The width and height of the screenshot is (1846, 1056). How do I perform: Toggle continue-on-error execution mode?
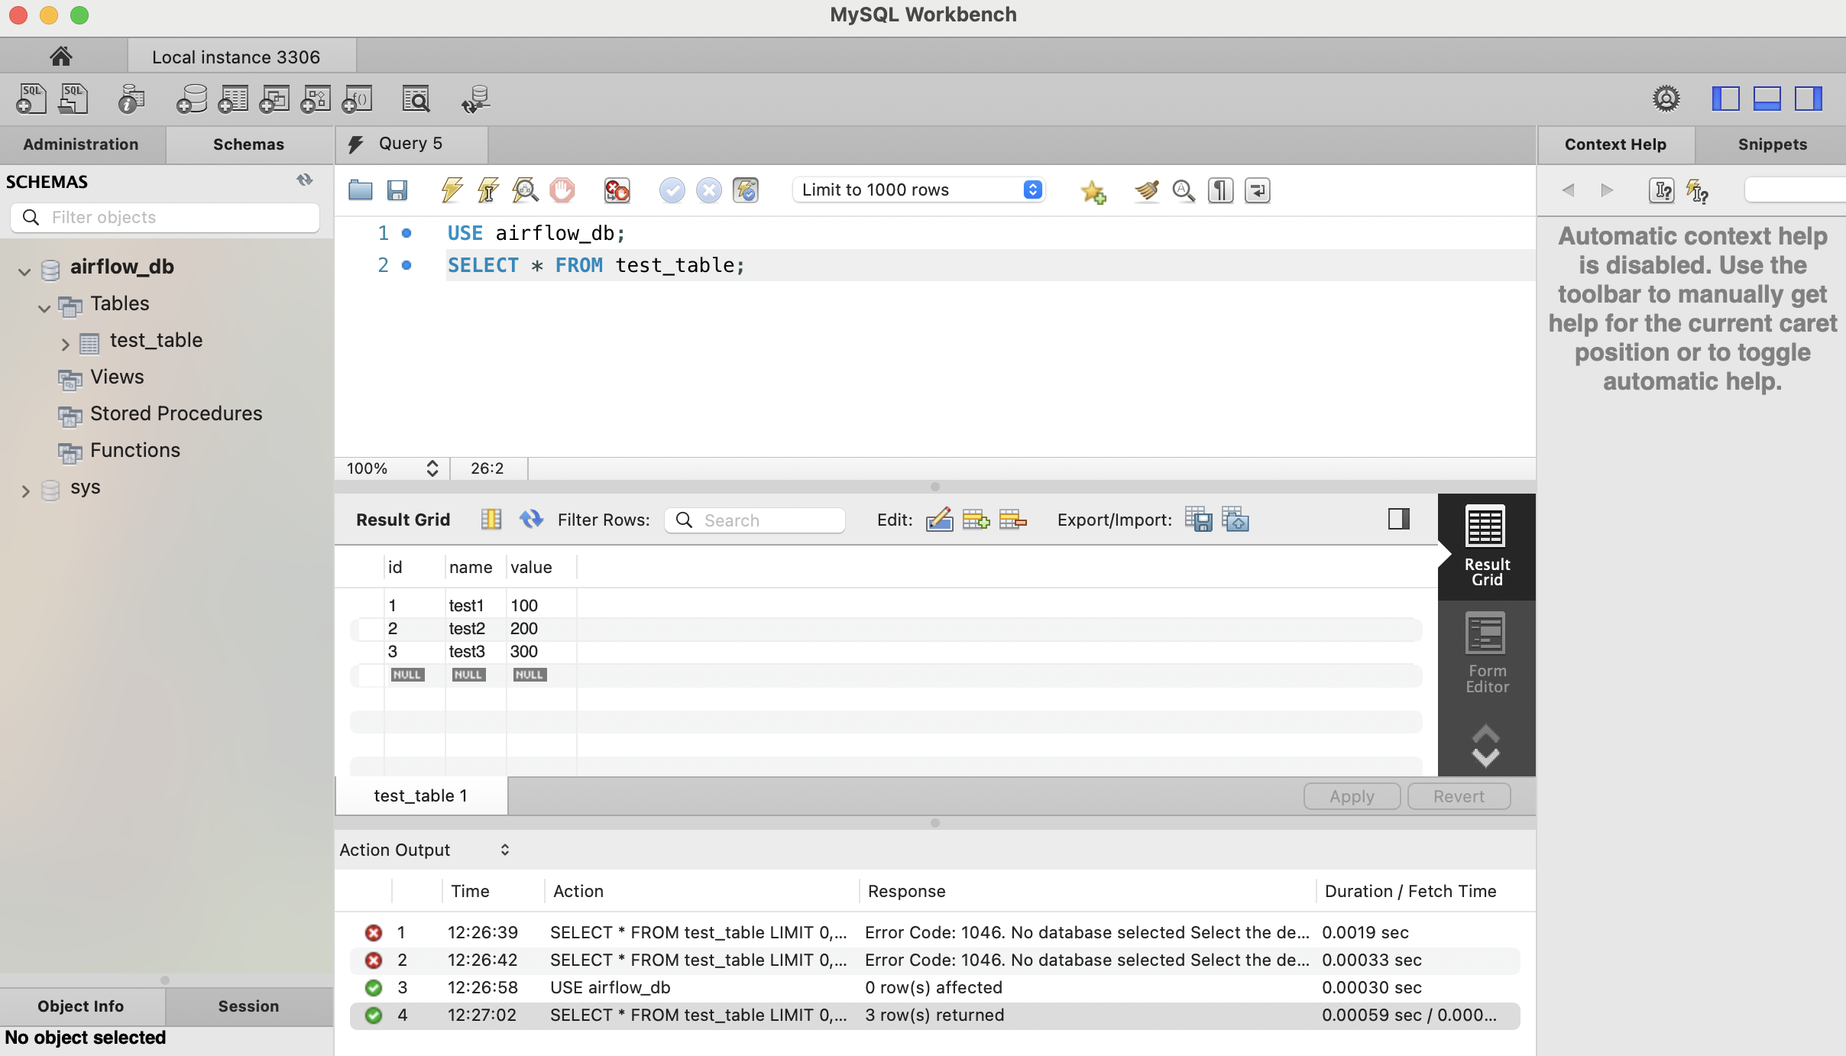pos(617,190)
